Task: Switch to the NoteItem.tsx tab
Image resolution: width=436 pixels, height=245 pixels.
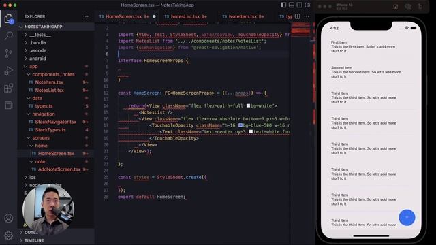Action: (x=243, y=16)
